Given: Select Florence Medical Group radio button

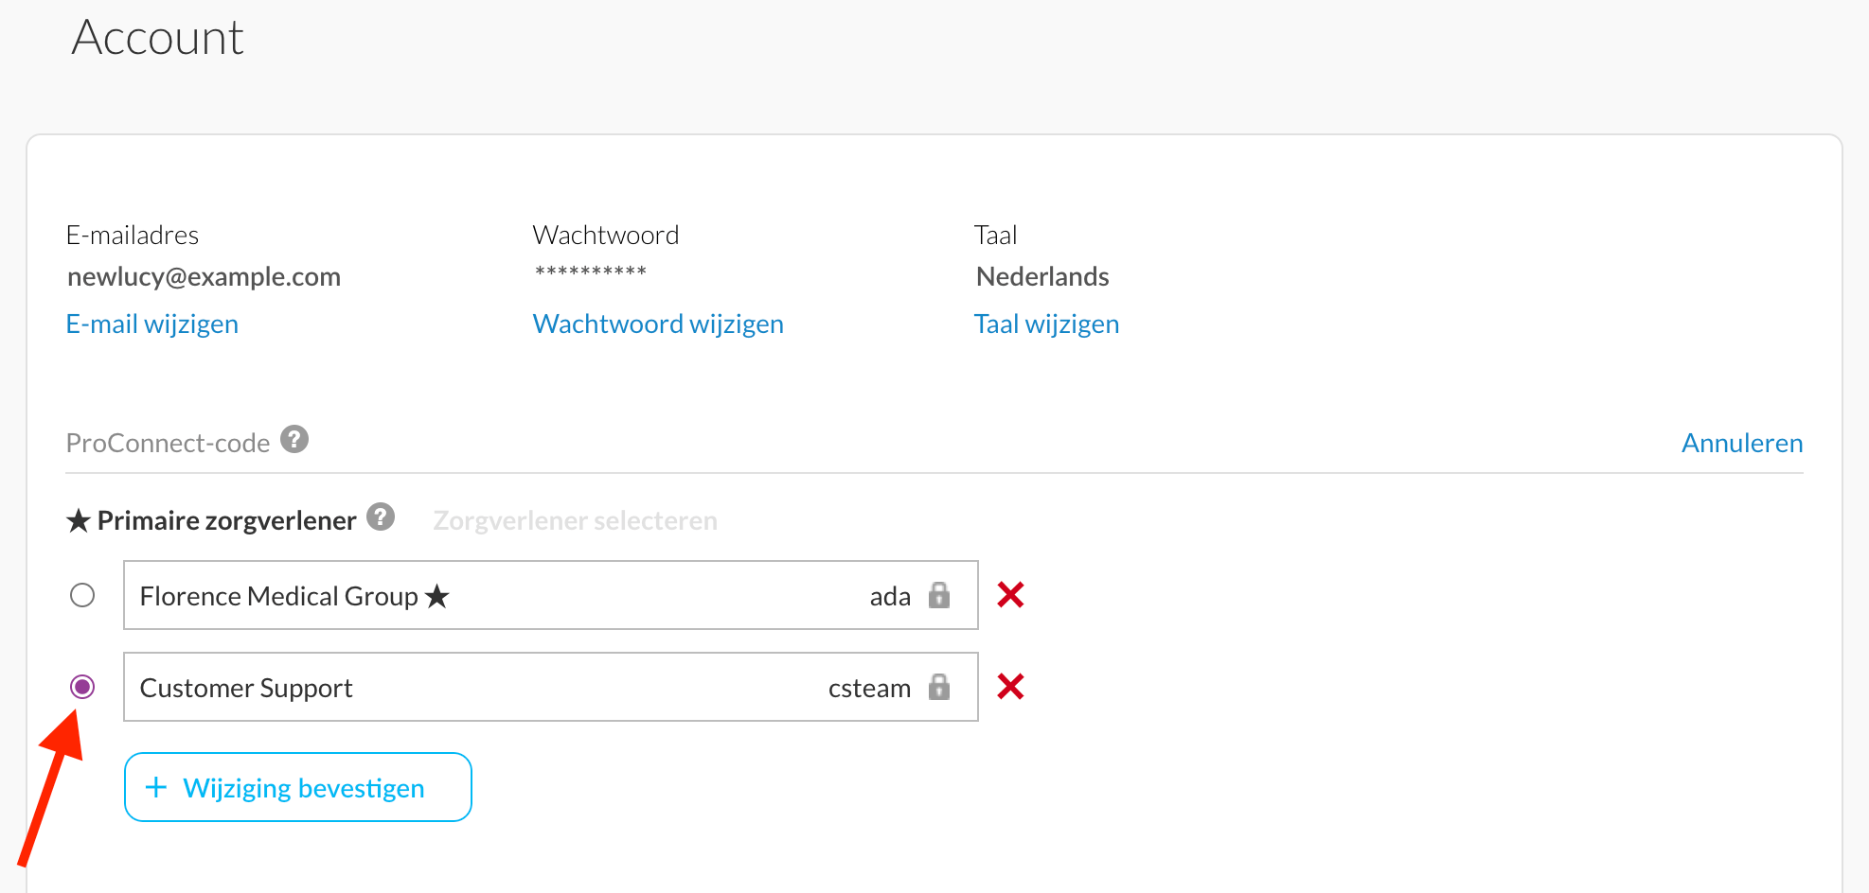Looking at the screenshot, I should (82, 595).
